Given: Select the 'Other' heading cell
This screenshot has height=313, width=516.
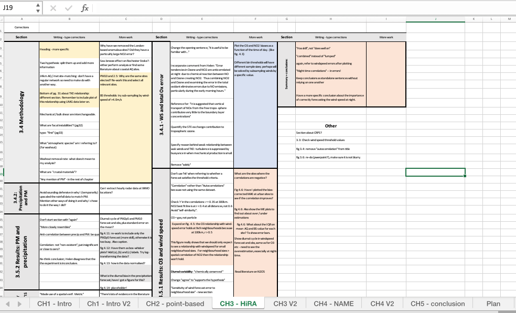Looking at the screenshot, I should pos(331,126).
